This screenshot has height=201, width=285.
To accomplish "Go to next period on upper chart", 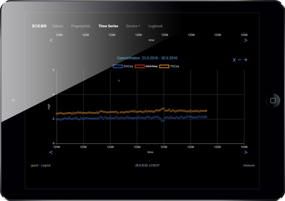I will pyautogui.click(x=246, y=40).
